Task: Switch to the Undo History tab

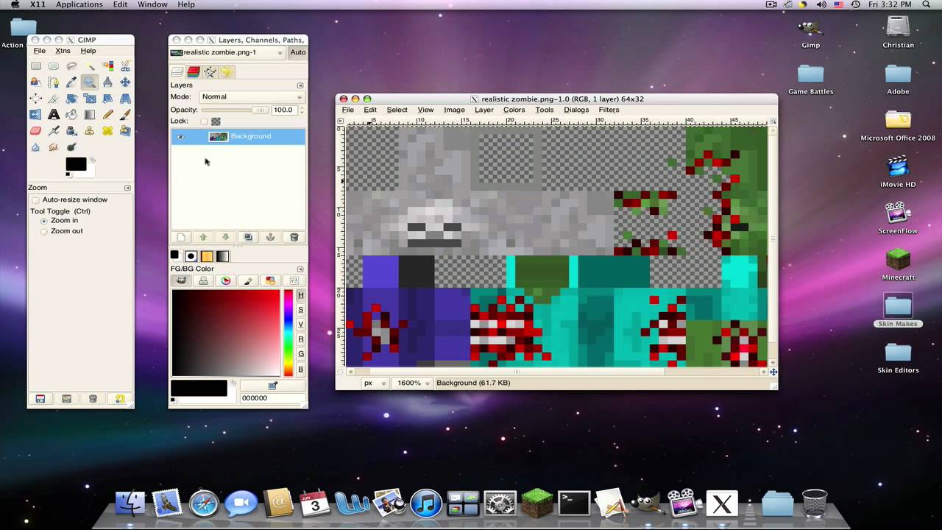Action: pyautogui.click(x=226, y=71)
